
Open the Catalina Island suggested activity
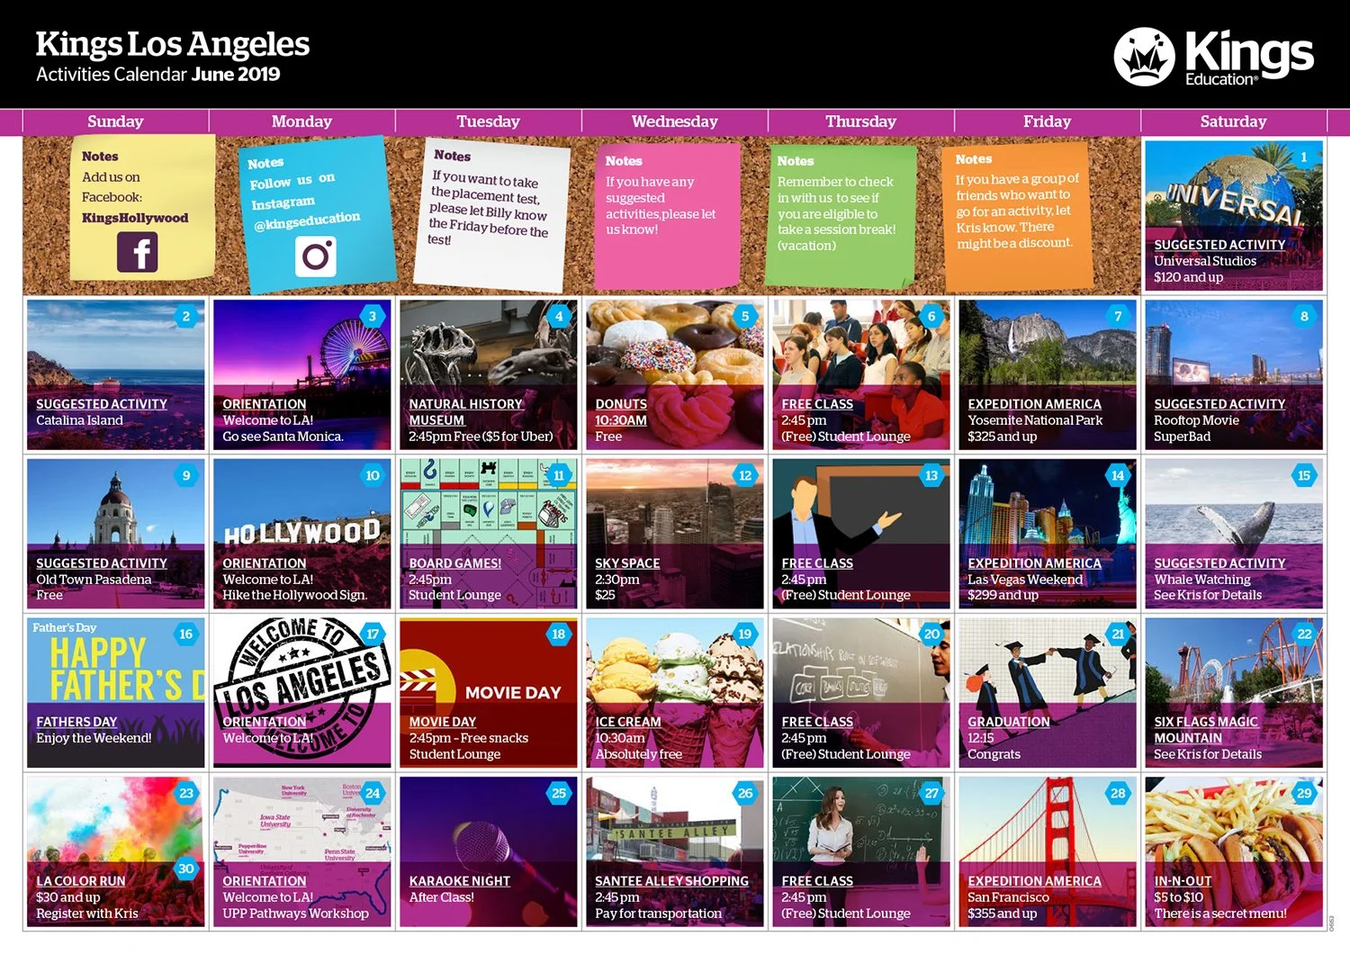[x=102, y=404]
